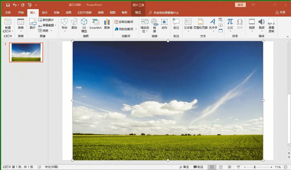Expand the 形状 shapes dropdown
Image resolution: width=291 pixels, height=170 pixels.
(64, 31)
